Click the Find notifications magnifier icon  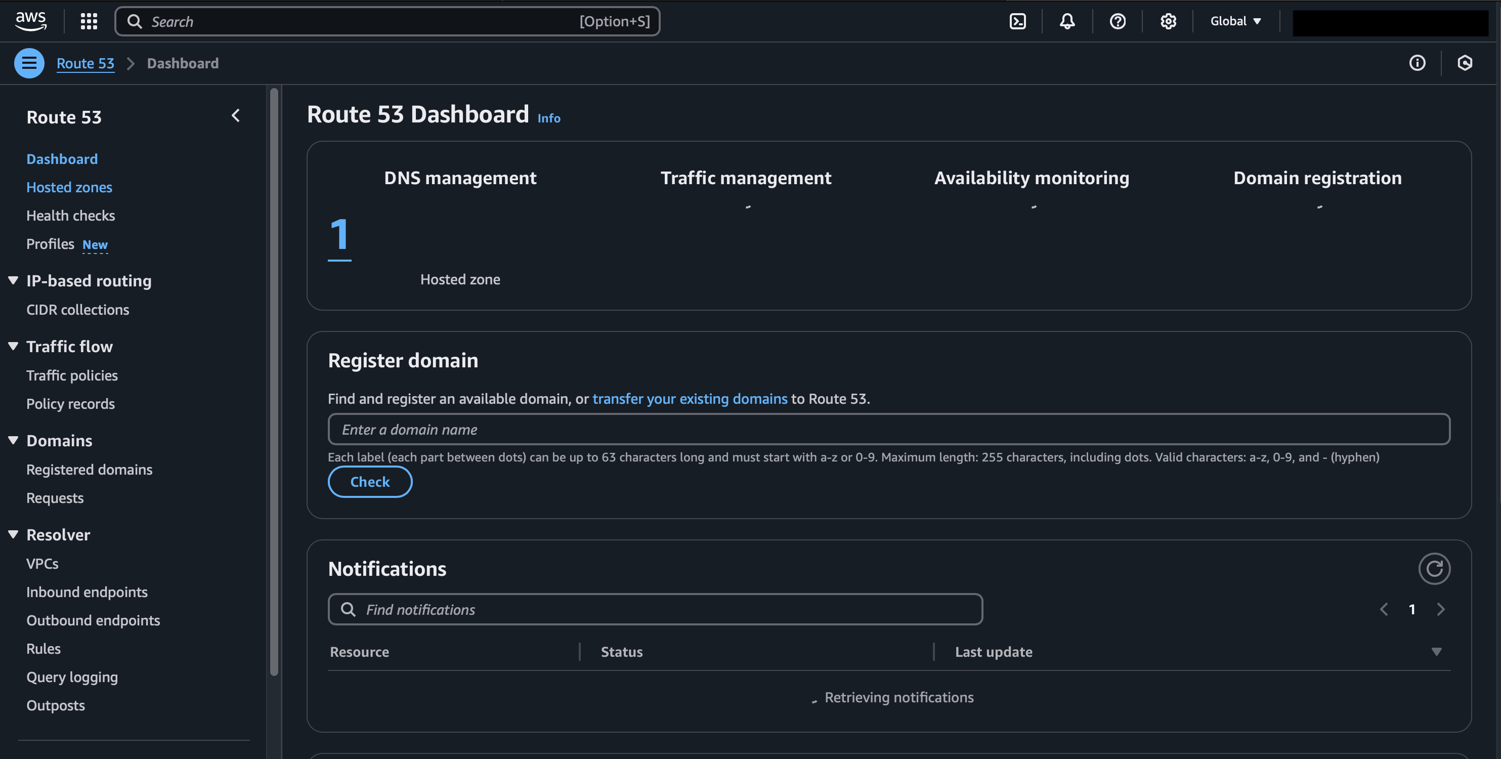click(349, 609)
